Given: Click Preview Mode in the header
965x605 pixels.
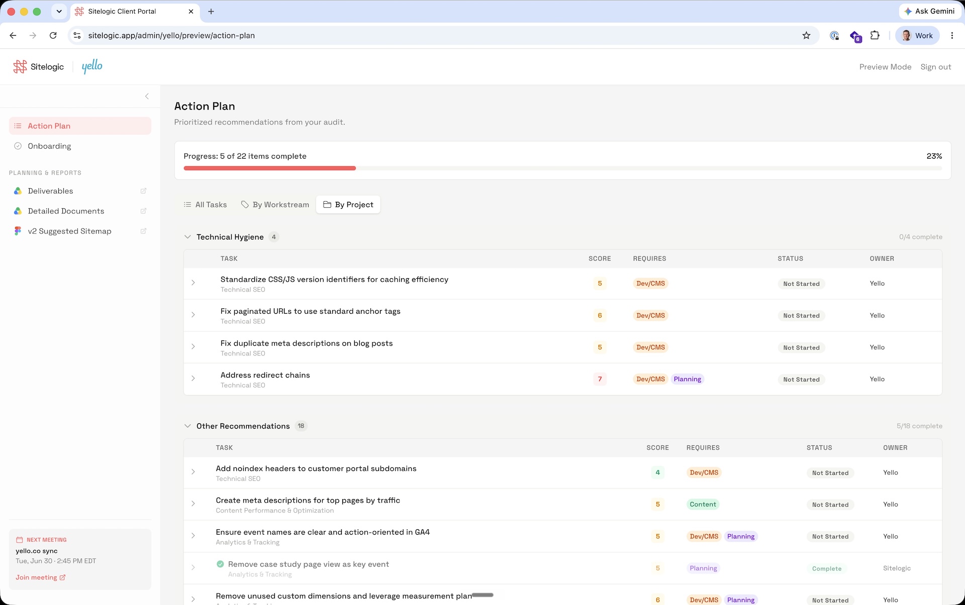Looking at the screenshot, I should (885, 67).
